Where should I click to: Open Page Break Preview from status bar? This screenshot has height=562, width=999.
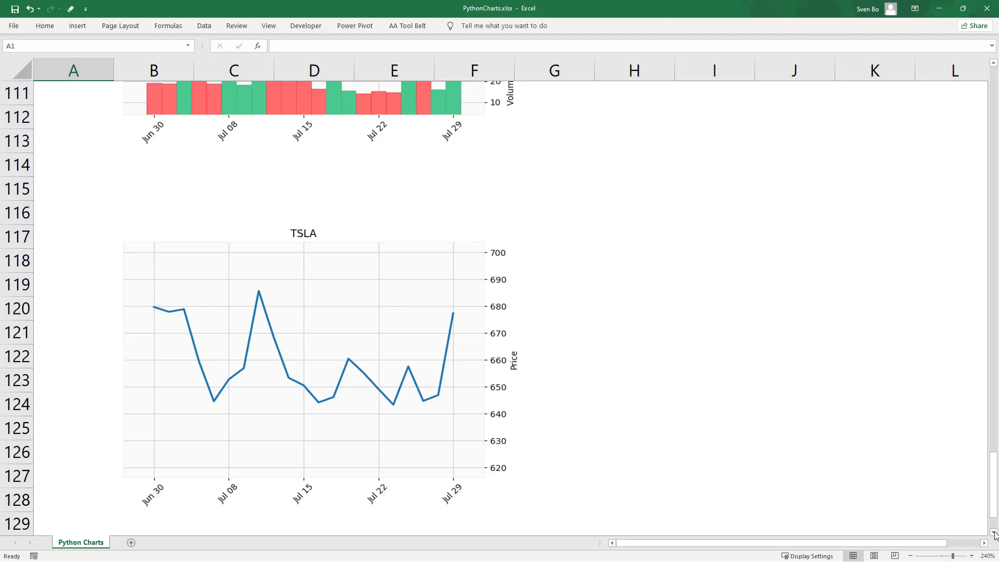[x=894, y=556]
